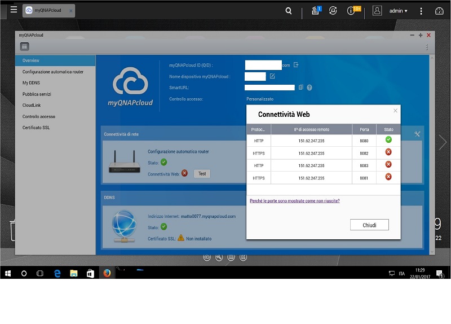Screen dimensions: 451x324
Task: Open the external devices icon in top bar
Action: [x=333, y=11]
